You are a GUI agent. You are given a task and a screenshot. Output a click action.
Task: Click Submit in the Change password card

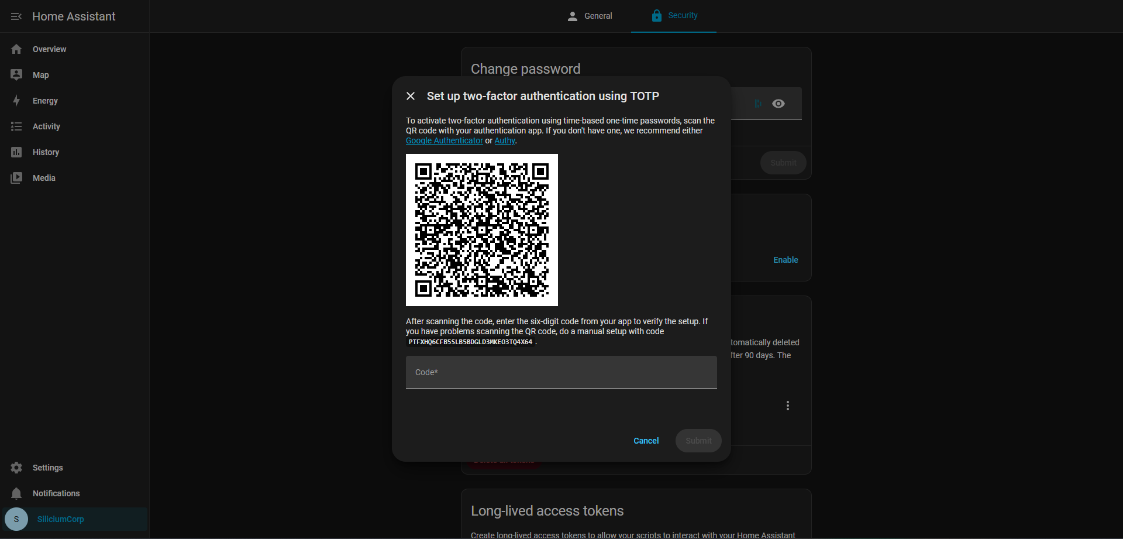click(783, 163)
